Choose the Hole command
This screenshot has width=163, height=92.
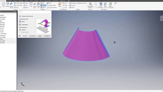pos(49,3)
